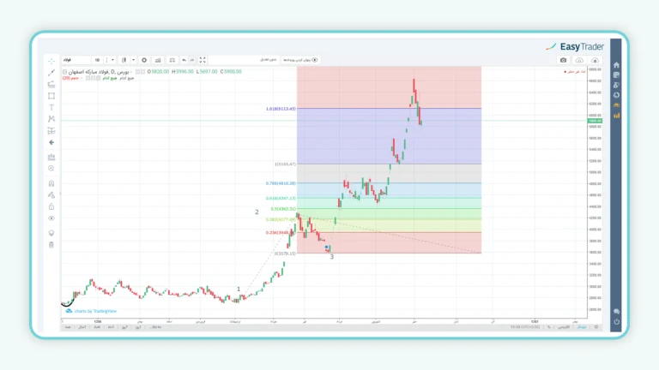Click the symbol search field
The width and height of the screenshot is (659, 370).
point(76,60)
